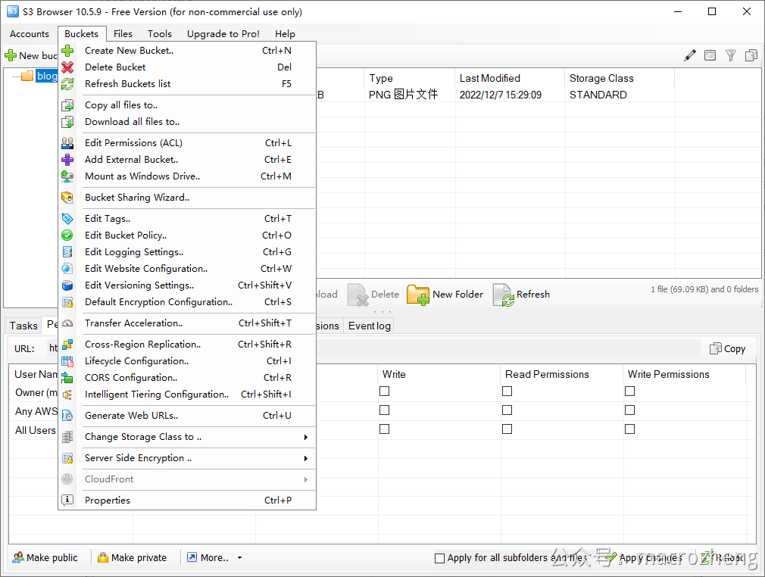Viewport: 765px width, 577px height.
Task: Click the Lifecycle Configuration calendar icon
Action: click(67, 361)
